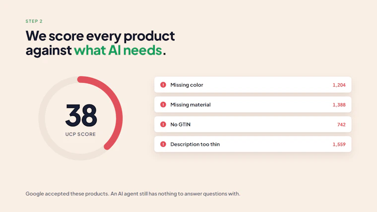Open the Missing color issue row
This screenshot has height=212, width=377.
252,85
